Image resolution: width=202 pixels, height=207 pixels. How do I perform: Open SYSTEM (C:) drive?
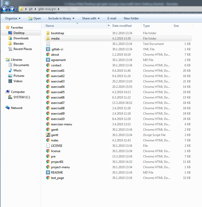point(22,97)
